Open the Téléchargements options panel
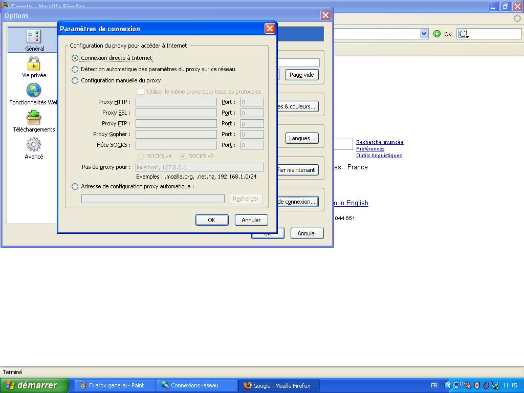 point(34,121)
